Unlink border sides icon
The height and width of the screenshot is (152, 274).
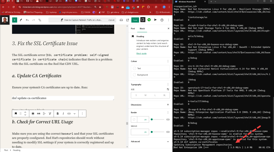point(168,120)
